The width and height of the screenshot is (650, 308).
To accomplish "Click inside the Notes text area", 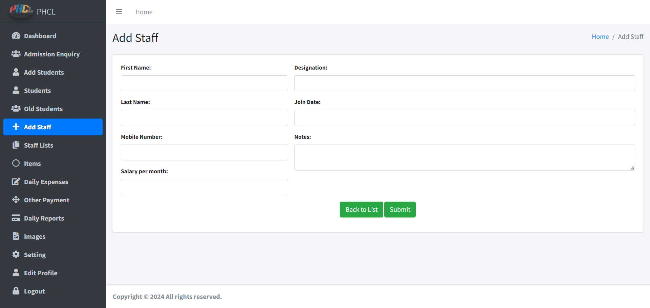I will [464, 158].
